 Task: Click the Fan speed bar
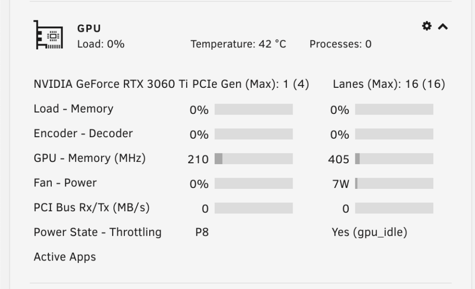254,183
